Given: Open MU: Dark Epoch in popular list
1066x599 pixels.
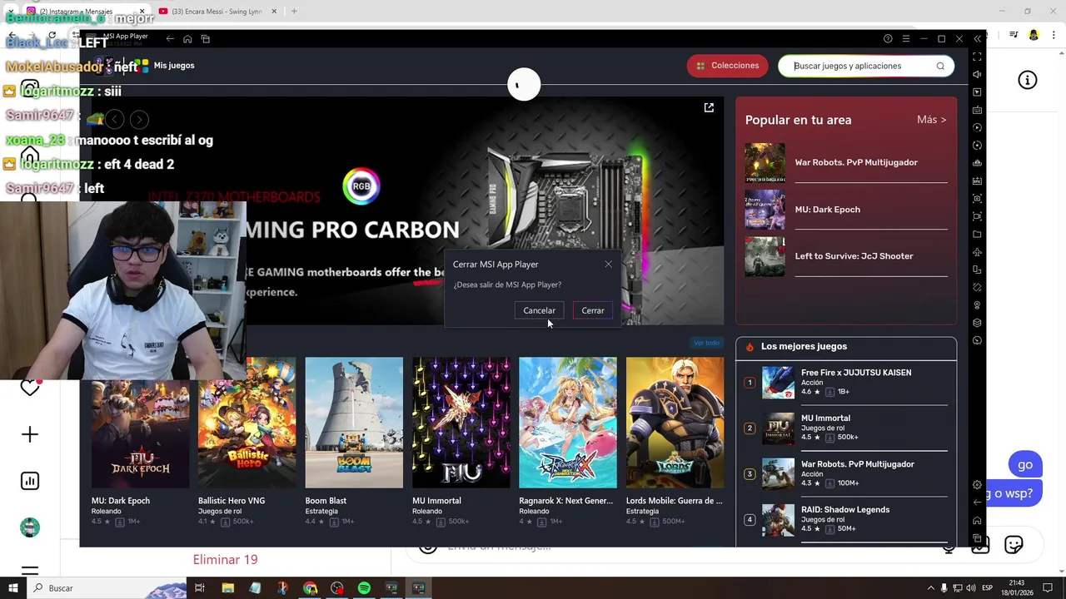Looking at the screenshot, I should pyautogui.click(x=846, y=210).
